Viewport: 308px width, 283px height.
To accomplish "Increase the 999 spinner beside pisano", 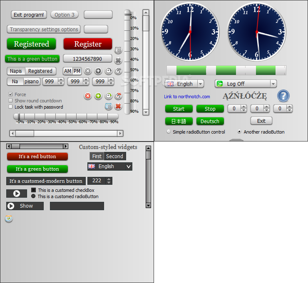I will pyautogui.click(x=61, y=80).
